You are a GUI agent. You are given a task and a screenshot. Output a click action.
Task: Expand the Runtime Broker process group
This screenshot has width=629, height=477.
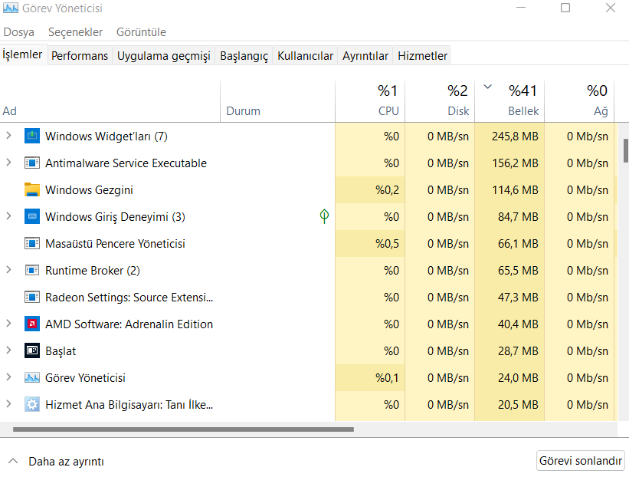pos(9,271)
